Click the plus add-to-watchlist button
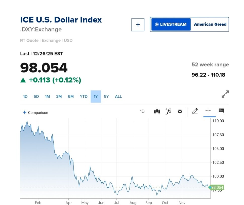Viewport: 244px width, 205px height. click(138, 25)
